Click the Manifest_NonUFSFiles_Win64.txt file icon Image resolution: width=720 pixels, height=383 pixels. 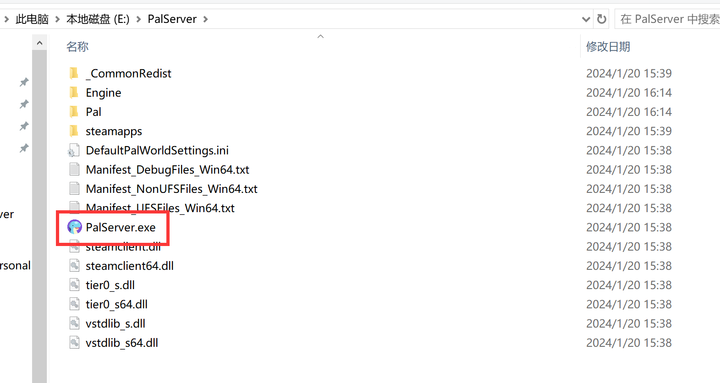74,189
